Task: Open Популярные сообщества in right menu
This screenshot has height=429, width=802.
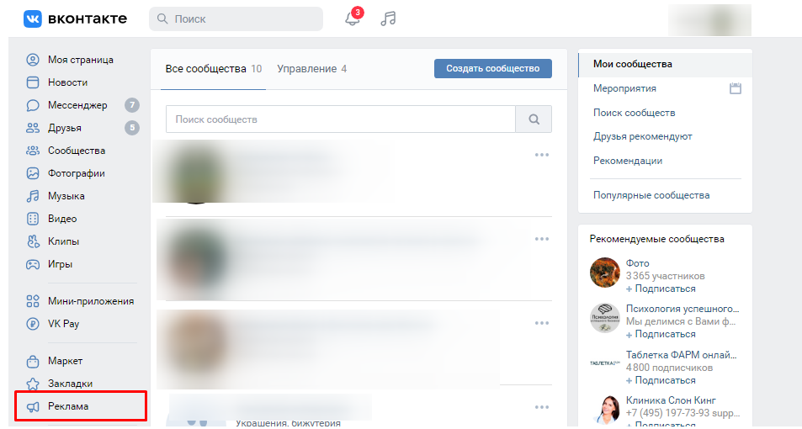Action: tap(651, 195)
